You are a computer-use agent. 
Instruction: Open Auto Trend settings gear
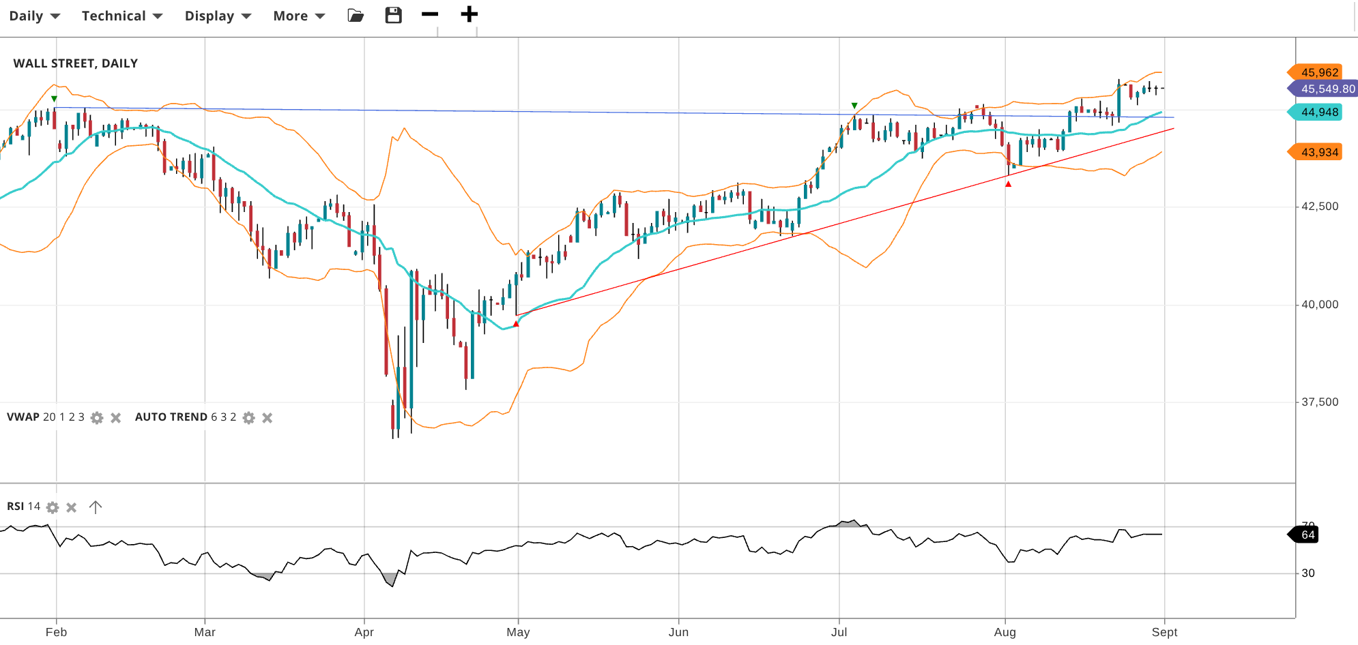249,418
